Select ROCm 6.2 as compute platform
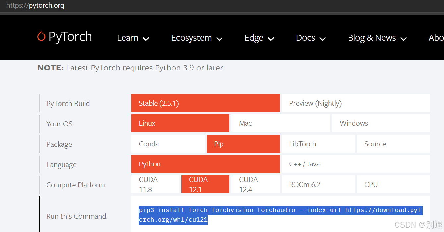This screenshot has height=232, width=444. (x=318, y=184)
